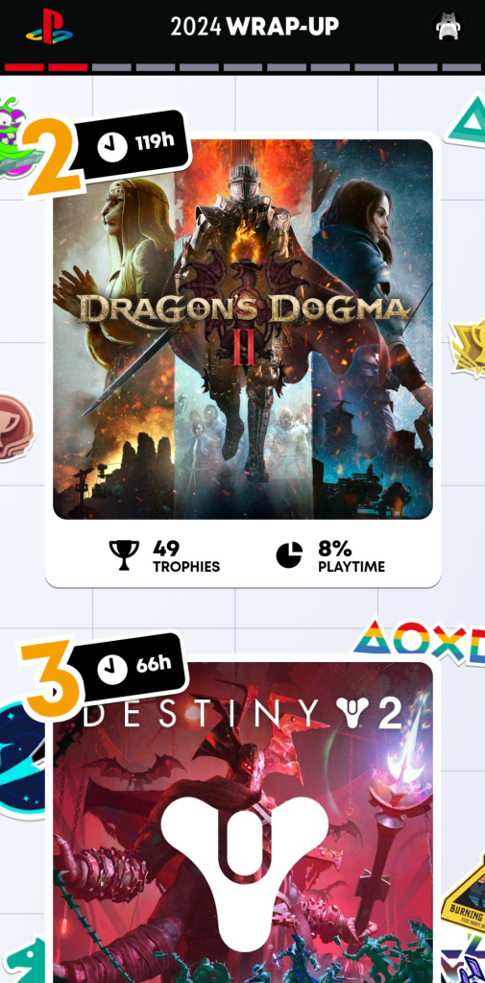
Task: Select the clock icon on the 119h badge
Action: click(x=112, y=147)
